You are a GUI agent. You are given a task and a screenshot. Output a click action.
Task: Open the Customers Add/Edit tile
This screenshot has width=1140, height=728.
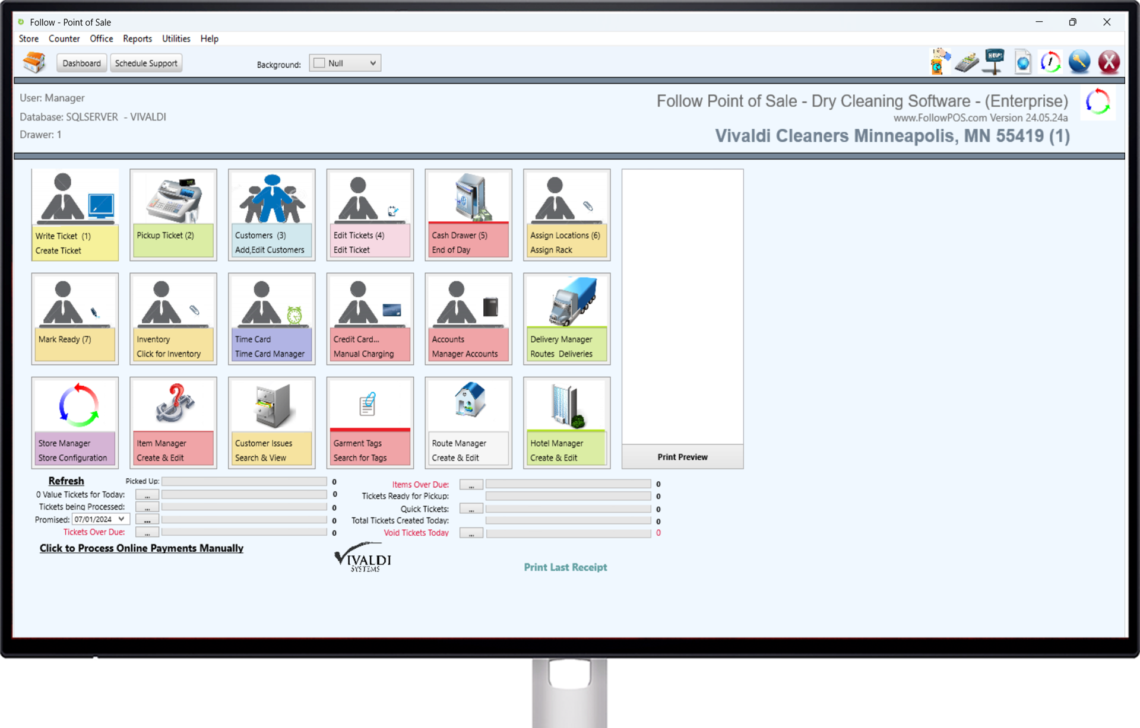(272, 215)
